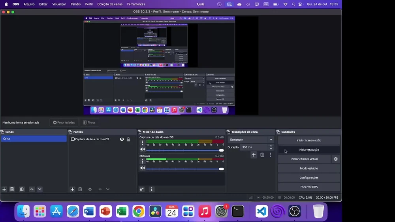Screen dimensions: 395x222
Task: Toggle Modo estúdio
Action: pyautogui.click(x=309, y=168)
